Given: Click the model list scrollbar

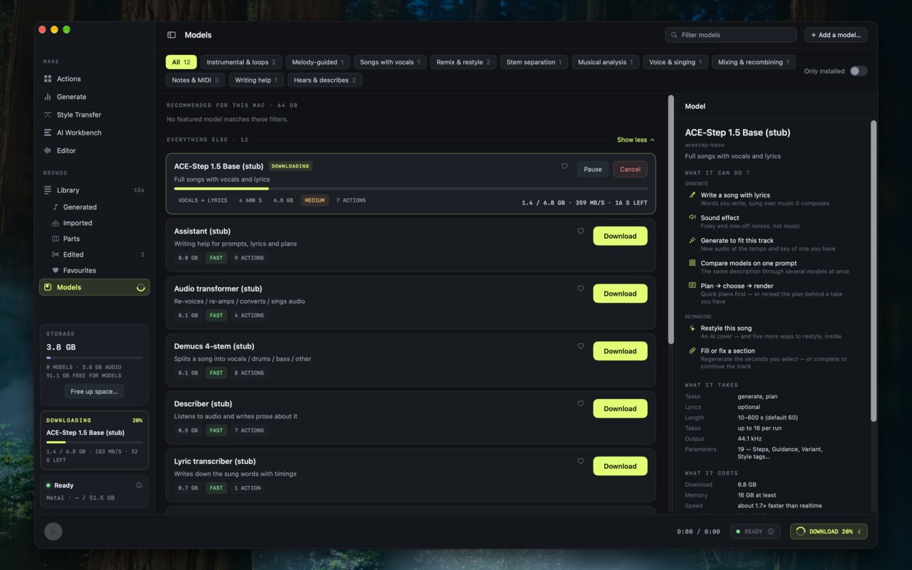Looking at the screenshot, I should point(670,220).
